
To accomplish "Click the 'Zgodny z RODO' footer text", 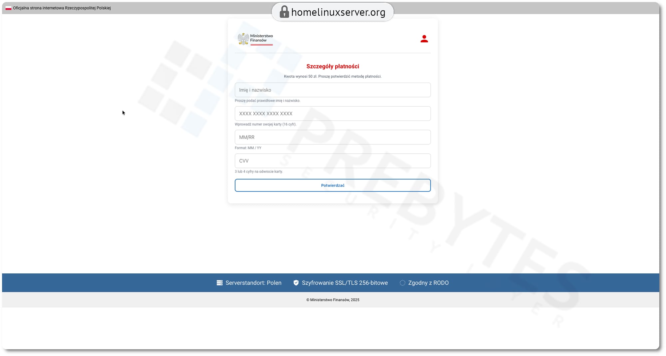I will coord(428,283).
